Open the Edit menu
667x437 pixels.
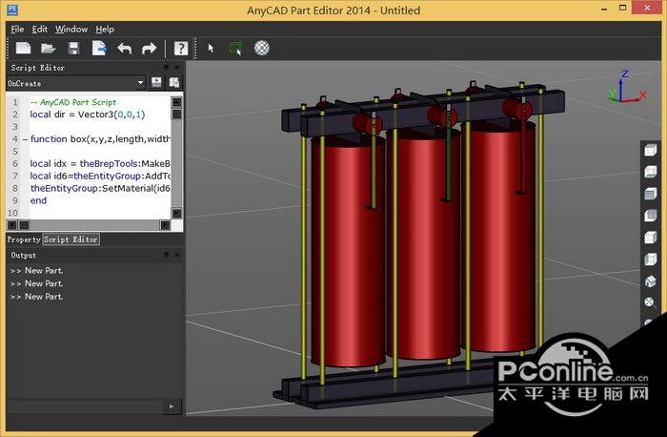click(x=40, y=29)
